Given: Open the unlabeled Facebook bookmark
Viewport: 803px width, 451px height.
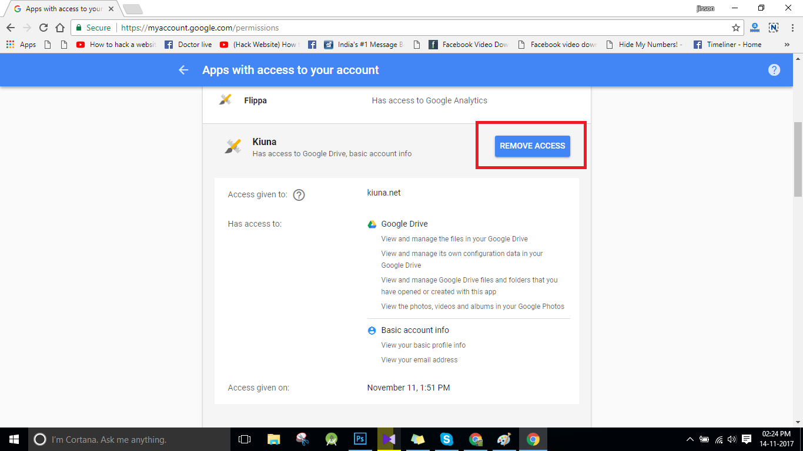Looking at the screenshot, I should pyautogui.click(x=312, y=45).
